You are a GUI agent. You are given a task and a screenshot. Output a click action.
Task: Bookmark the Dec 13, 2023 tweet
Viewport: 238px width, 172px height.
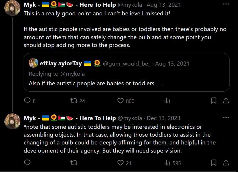(x=214, y=163)
